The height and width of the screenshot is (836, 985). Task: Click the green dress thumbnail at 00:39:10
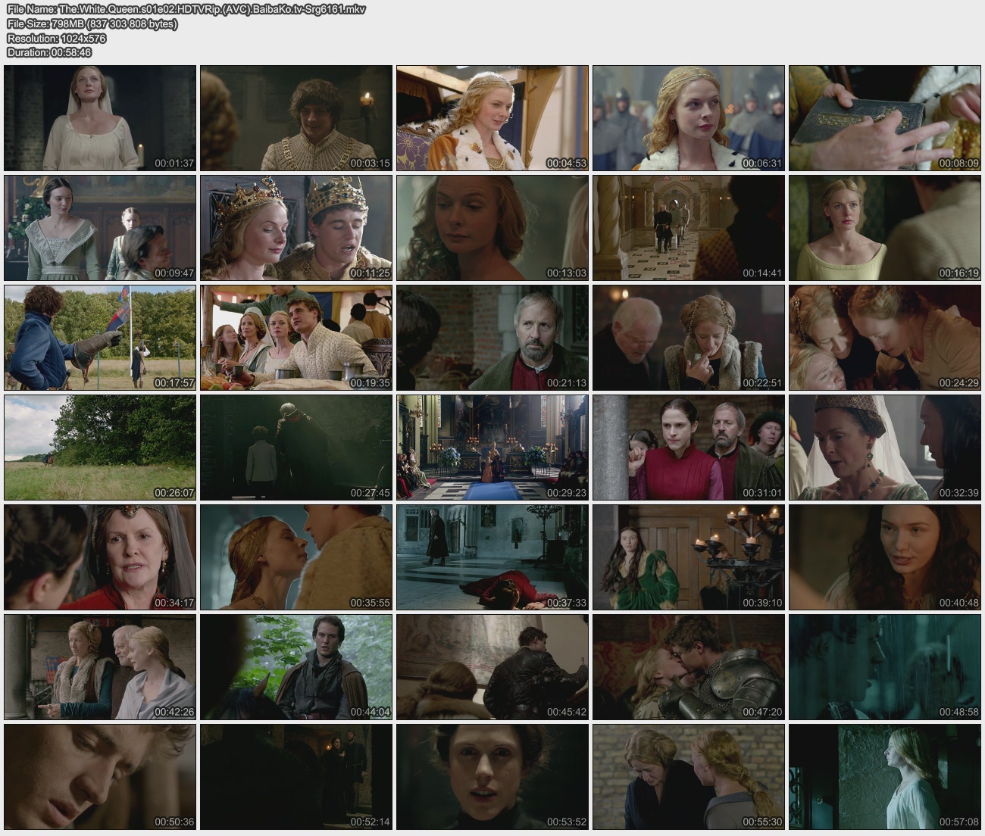pyautogui.click(x=688, y=557)
